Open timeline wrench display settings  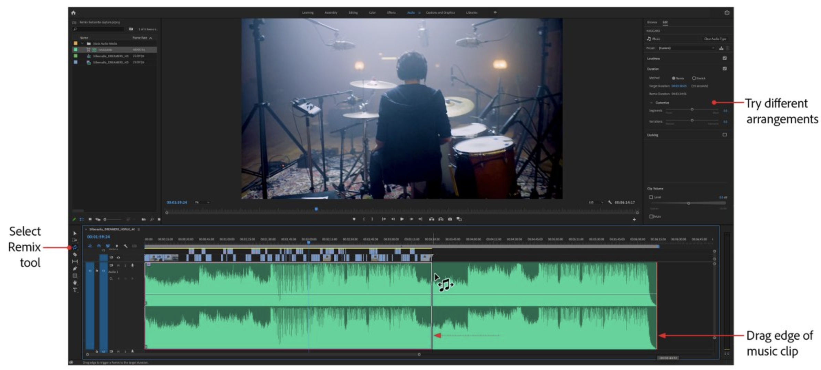pyautogui.click(x=126, y=246)
